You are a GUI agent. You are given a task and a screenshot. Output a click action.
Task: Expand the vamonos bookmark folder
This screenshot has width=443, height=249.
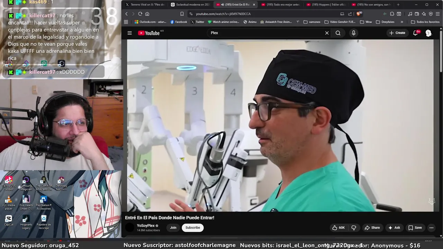312,22
